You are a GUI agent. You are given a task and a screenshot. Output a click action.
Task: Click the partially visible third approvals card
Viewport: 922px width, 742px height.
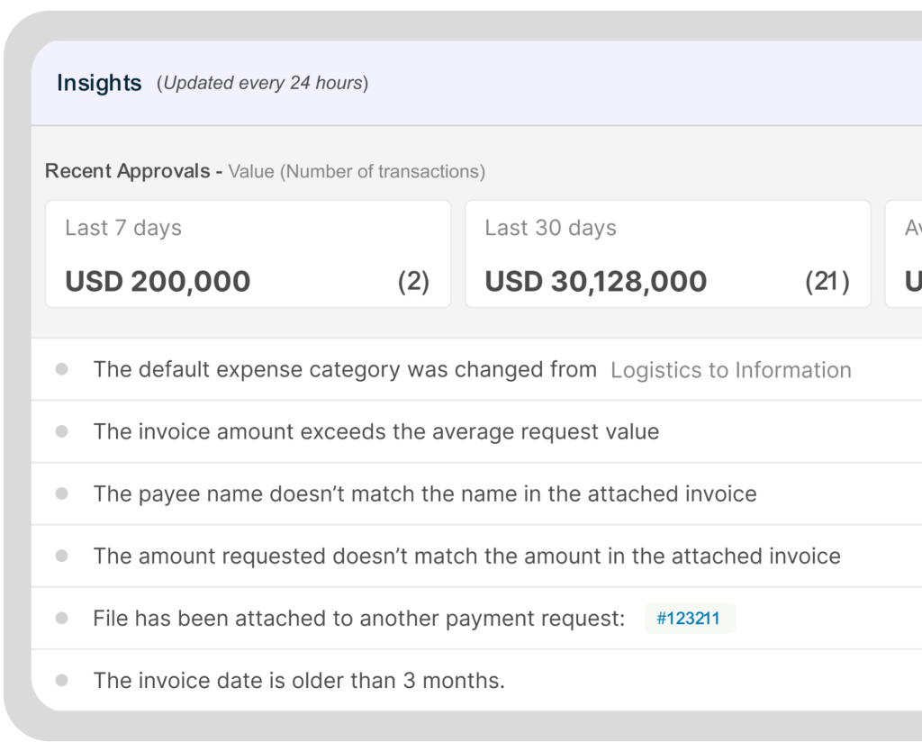pos(905,254)
